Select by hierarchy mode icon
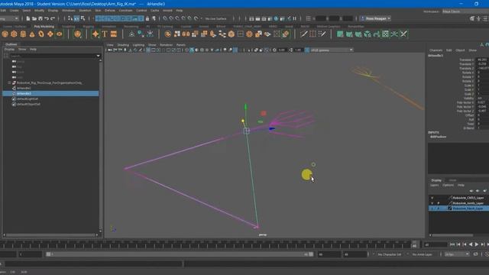The width and height of the screenshot is (489, 275). tap(70, 18)
